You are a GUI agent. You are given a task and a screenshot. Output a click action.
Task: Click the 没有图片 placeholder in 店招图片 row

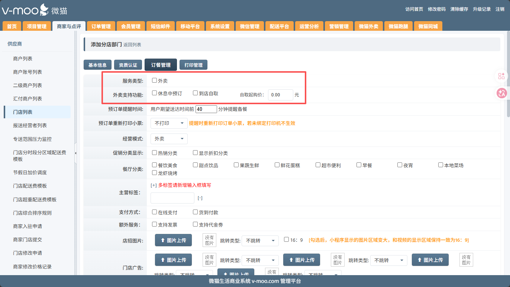(x=209, y=240)
